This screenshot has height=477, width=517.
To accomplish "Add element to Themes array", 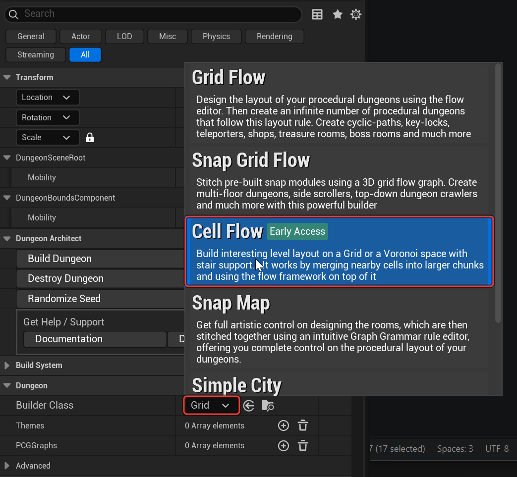I will click(283, 425).
